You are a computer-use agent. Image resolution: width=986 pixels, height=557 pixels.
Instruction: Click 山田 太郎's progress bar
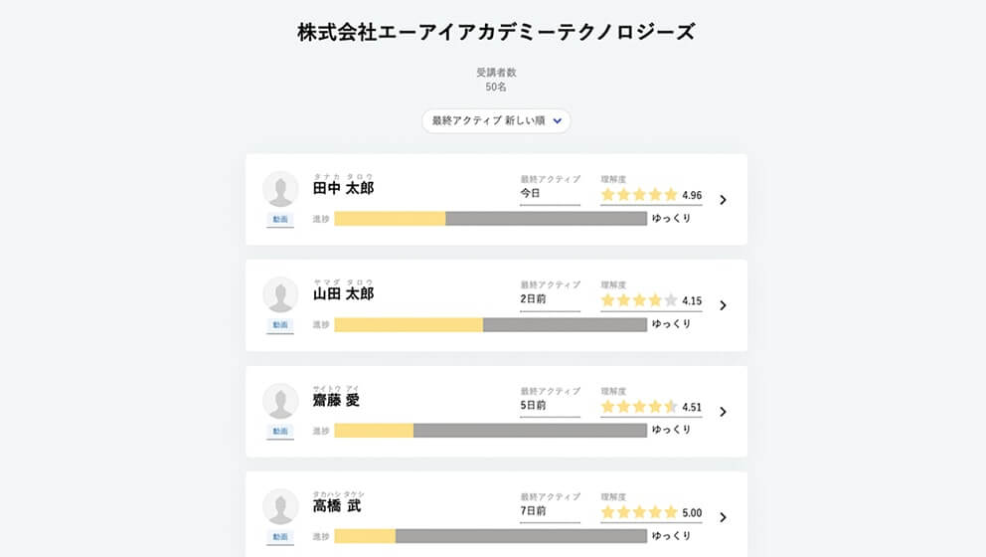pyautogui.click(x=490, y=324)
